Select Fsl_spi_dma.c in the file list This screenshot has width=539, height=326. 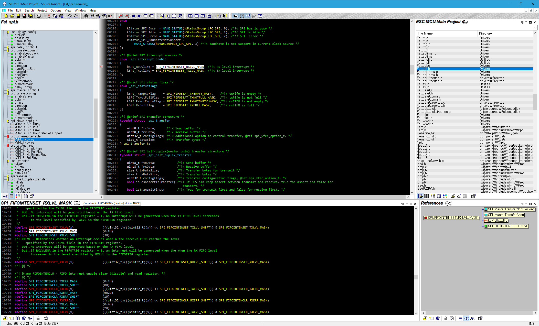[427, 72]
